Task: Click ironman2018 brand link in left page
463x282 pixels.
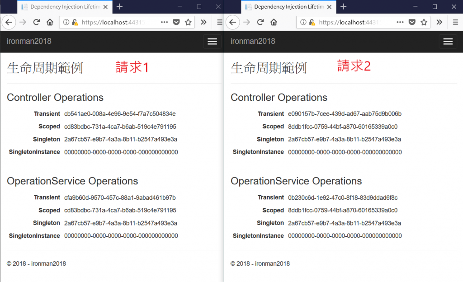Action: (x=29, y=41)
